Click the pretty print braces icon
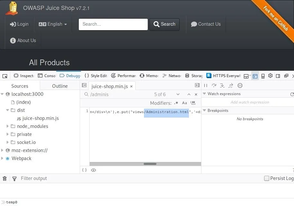 click(85, 170)
